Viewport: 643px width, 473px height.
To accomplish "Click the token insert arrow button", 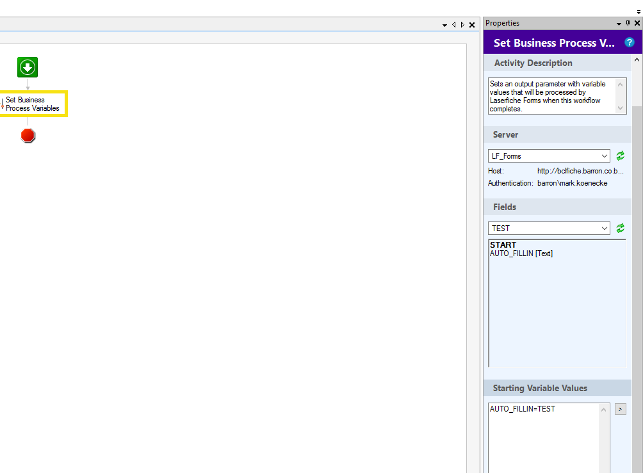I will (620, 409).
